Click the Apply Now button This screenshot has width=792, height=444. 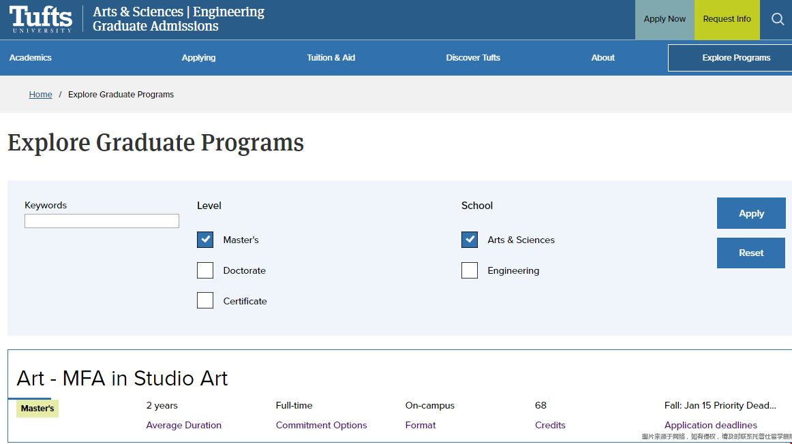click(665, 20)
